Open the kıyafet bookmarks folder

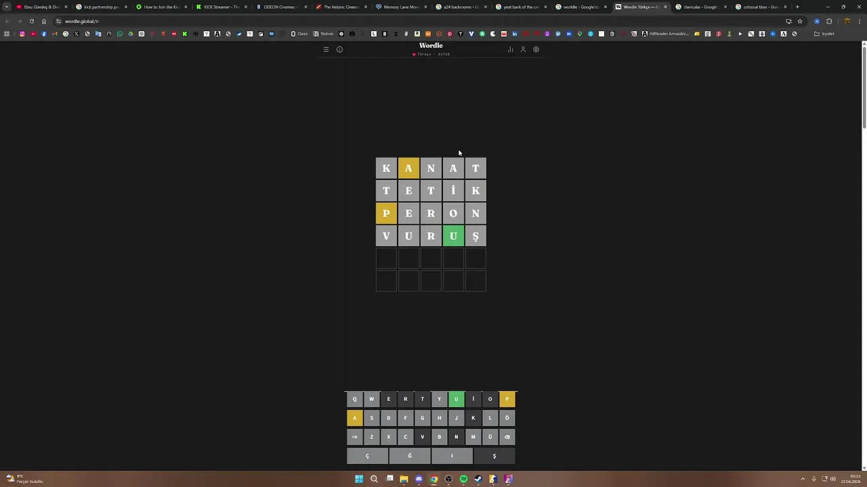click(824, 34)
